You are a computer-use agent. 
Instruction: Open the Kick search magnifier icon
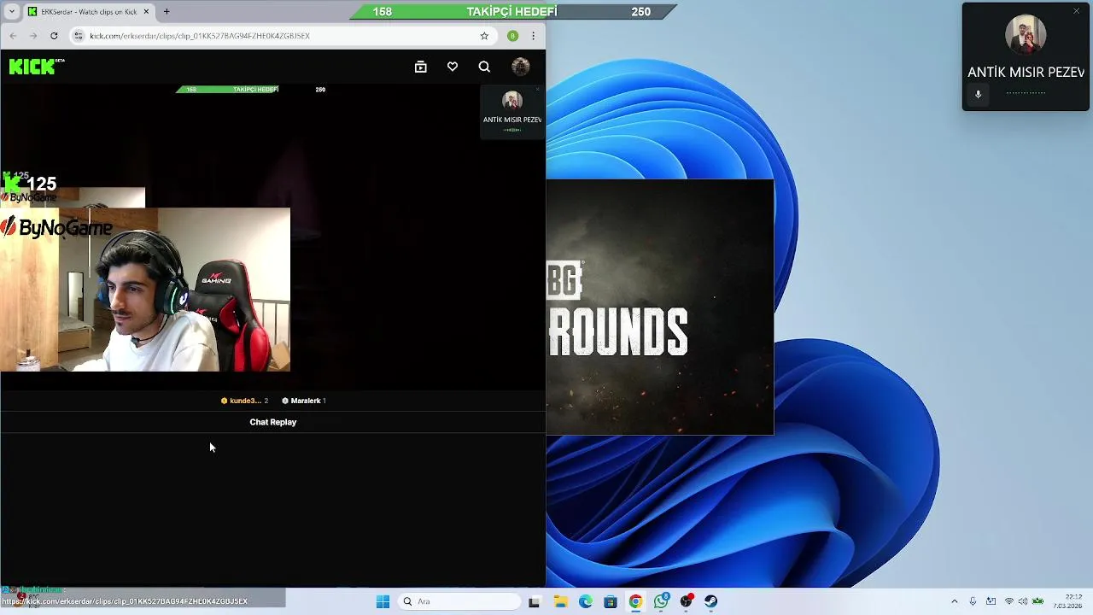[484, 67]
